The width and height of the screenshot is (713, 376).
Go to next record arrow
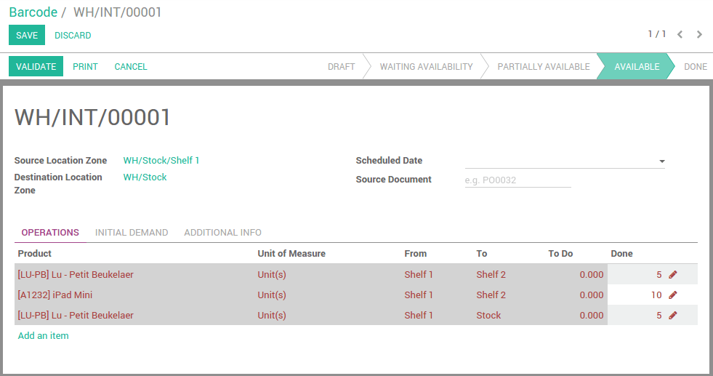[699, 34]
